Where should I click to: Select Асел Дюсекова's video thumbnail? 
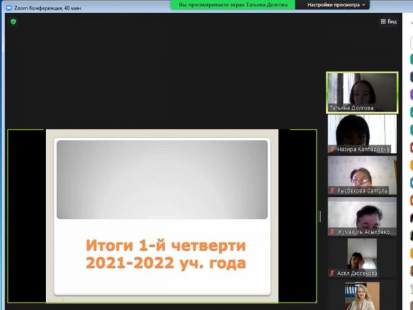point(362,254)
